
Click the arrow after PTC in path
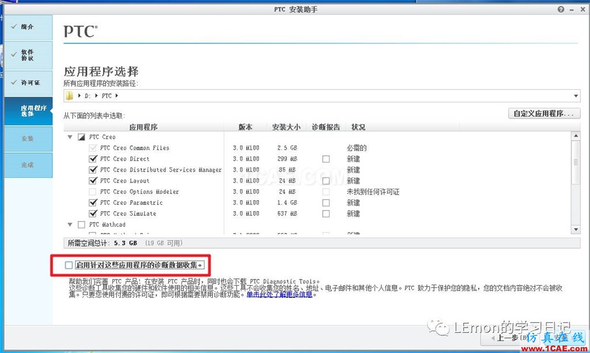coord(116,96)
